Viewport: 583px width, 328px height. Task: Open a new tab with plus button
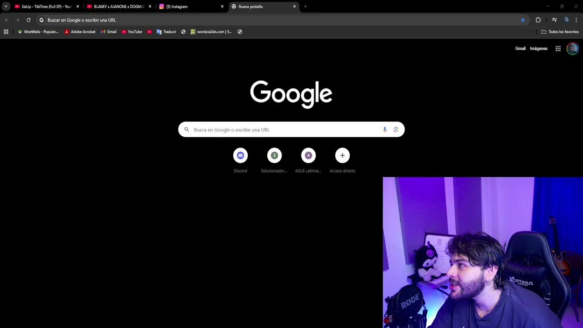coord(305,6)
